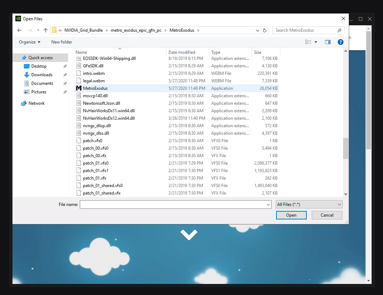Click the back navigation arrow

pos(19,30)
